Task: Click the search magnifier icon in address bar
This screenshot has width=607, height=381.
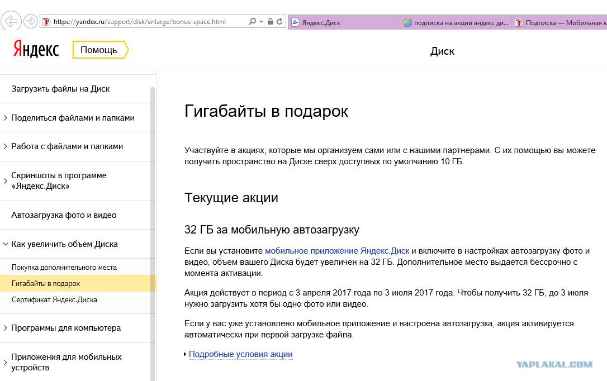Action: tap(253, 22)
